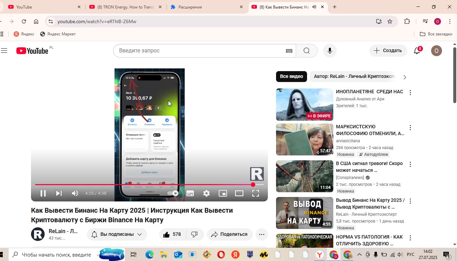457x261 pixels.
Task: Open the player settings gear
Action: (207, 193)
